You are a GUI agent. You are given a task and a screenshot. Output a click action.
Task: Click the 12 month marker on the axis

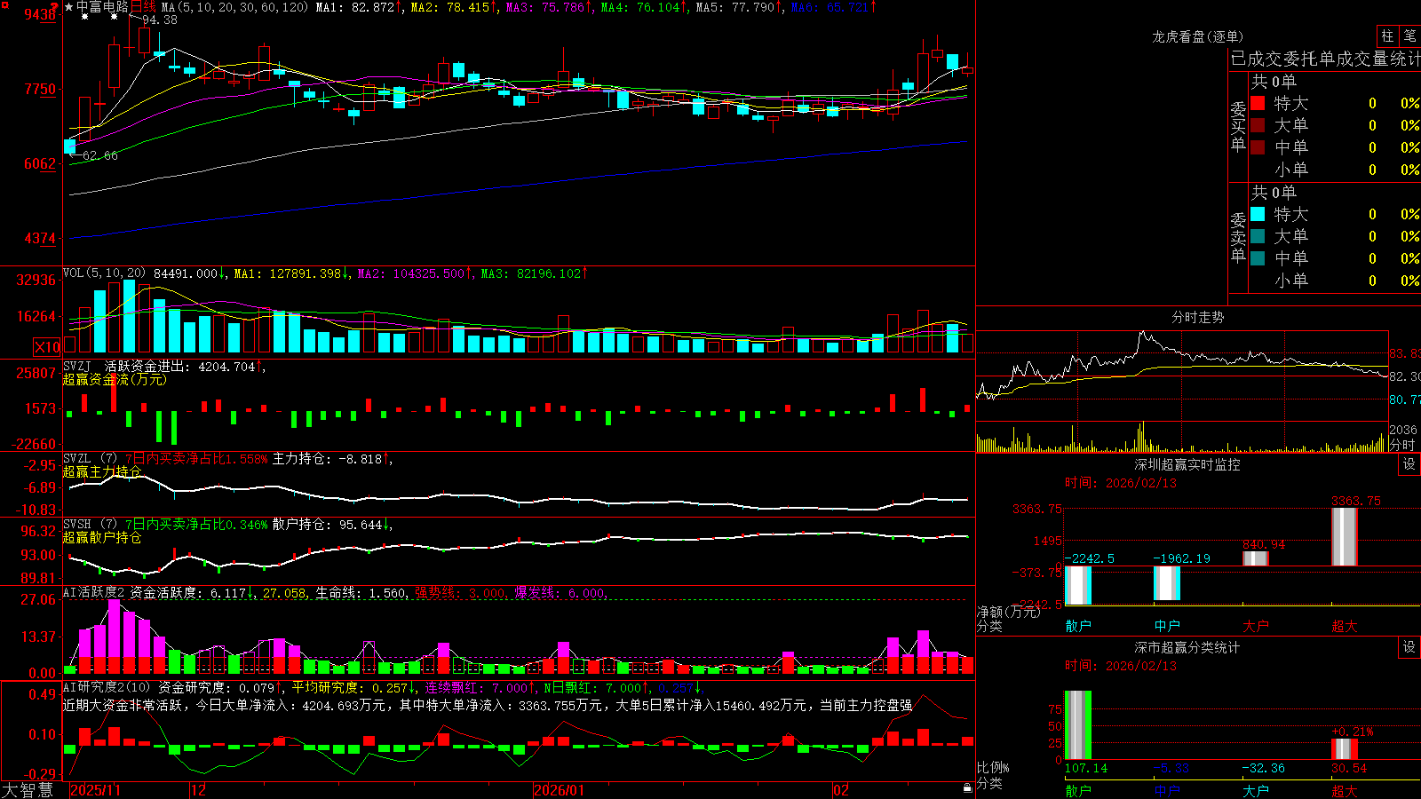point(199,790)
